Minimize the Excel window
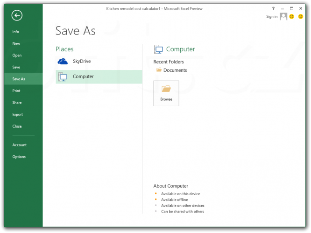This screenshot has height=233, width=311. [283, 8]
